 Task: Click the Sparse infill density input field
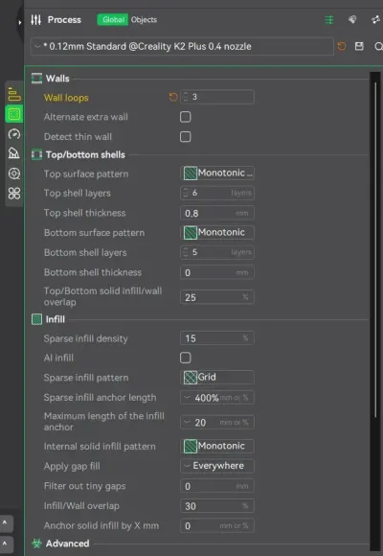click(x=217, y=338)
